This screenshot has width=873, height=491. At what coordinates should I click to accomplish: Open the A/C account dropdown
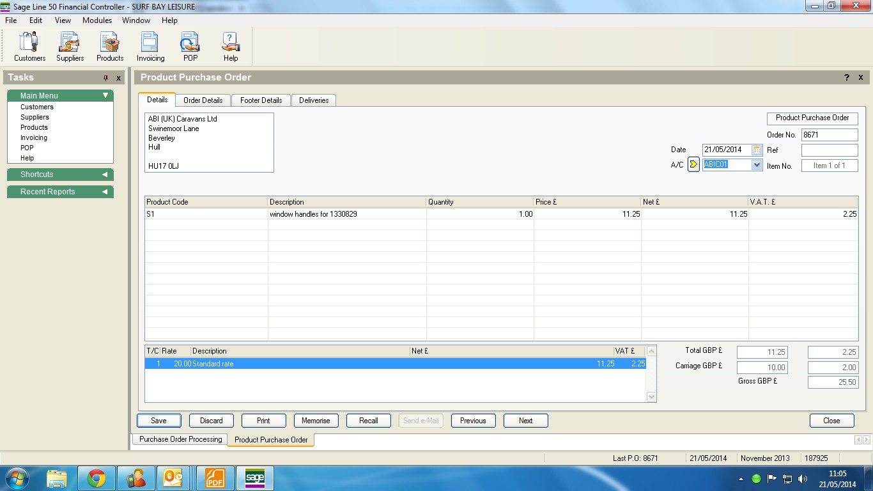point(757,164)
